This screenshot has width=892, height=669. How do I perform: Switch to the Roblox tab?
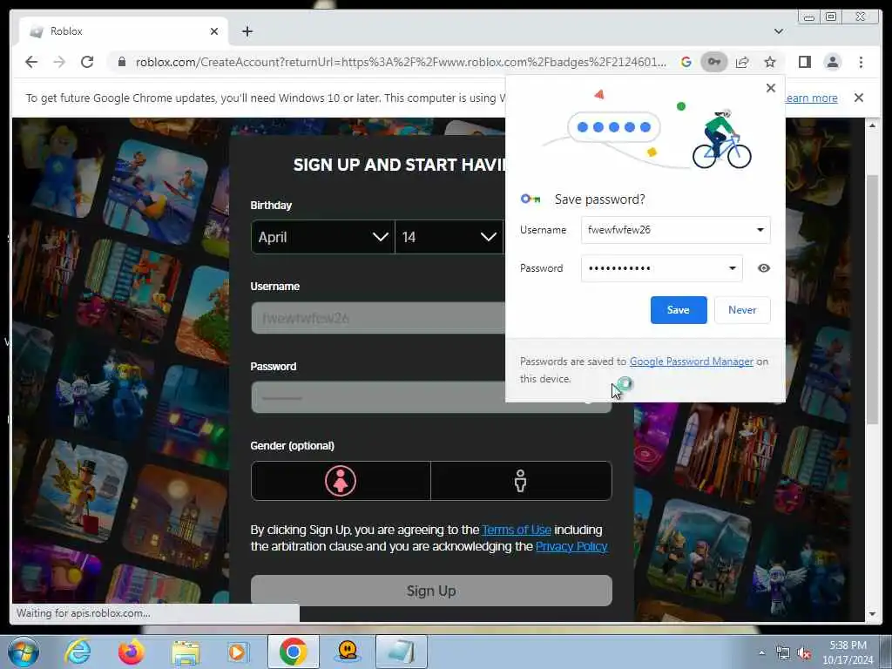(x=124, y=31)
